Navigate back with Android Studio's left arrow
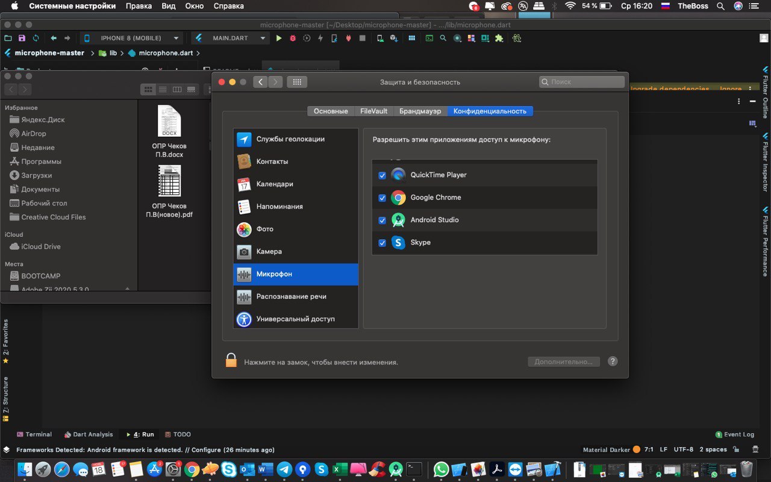 point(54,38)
